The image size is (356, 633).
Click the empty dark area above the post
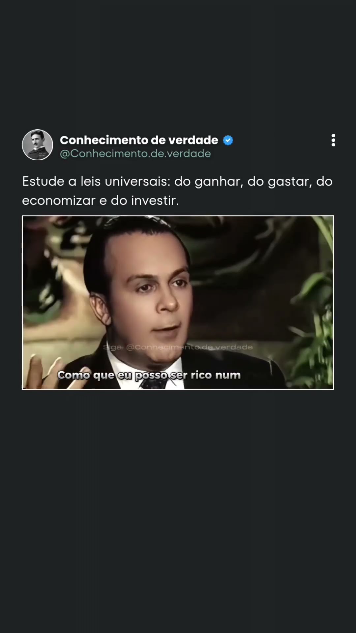click(178, 63)
